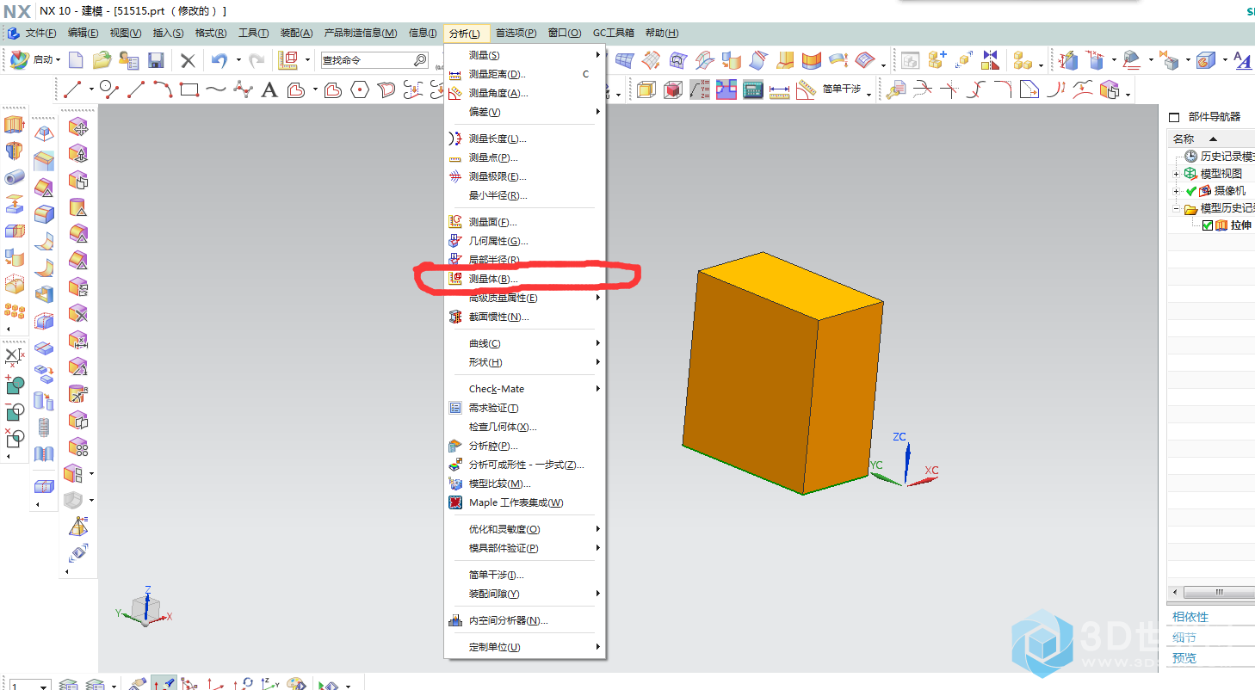Click Measure Distance icon in toolbar
This screenshot has height=690, width=1255.
(780, 89)
